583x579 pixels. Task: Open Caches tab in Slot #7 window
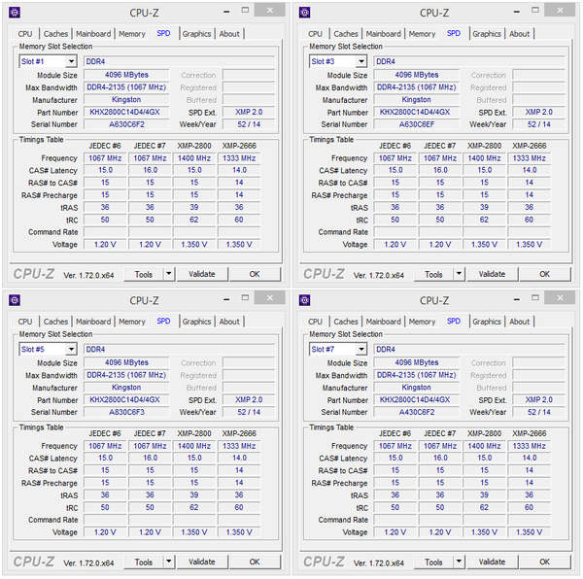coord(346,322)
